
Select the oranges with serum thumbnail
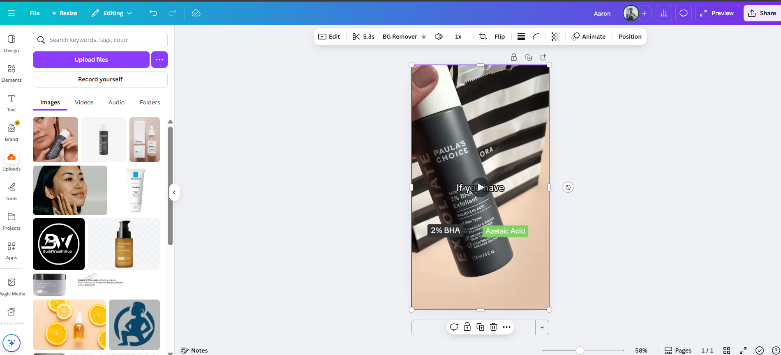point(69,325)
